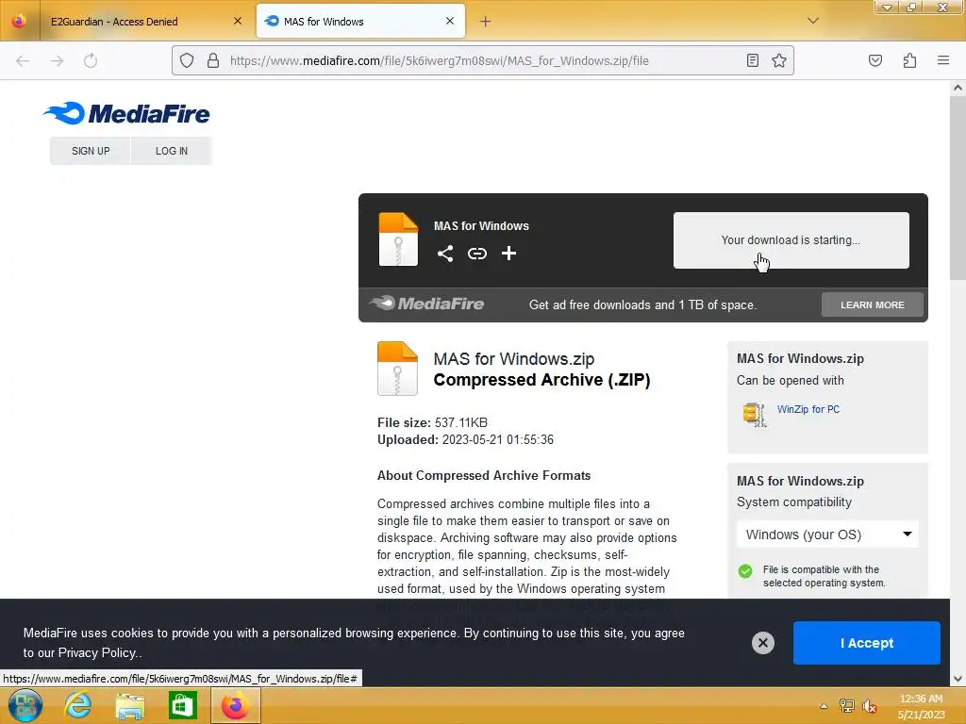Dismiss cookie banner with X icon
Image resolution: width=966 pixels, height=724 pixels.
click(x=762, y=643)
